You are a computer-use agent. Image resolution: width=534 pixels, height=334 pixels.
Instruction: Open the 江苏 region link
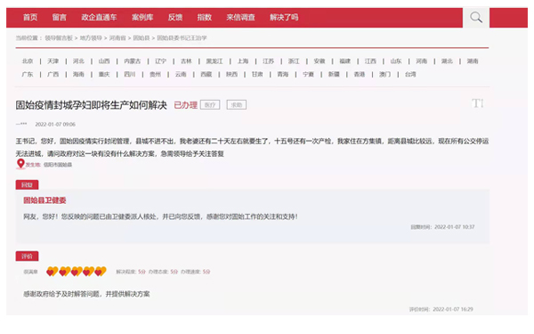tap(269, 61)
